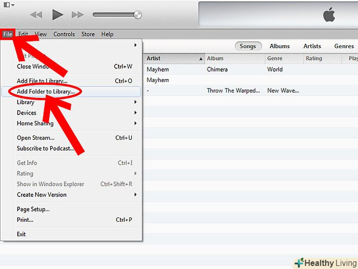358x269 pixels.
Task: Click the volume slider knob
Action: 138,15
